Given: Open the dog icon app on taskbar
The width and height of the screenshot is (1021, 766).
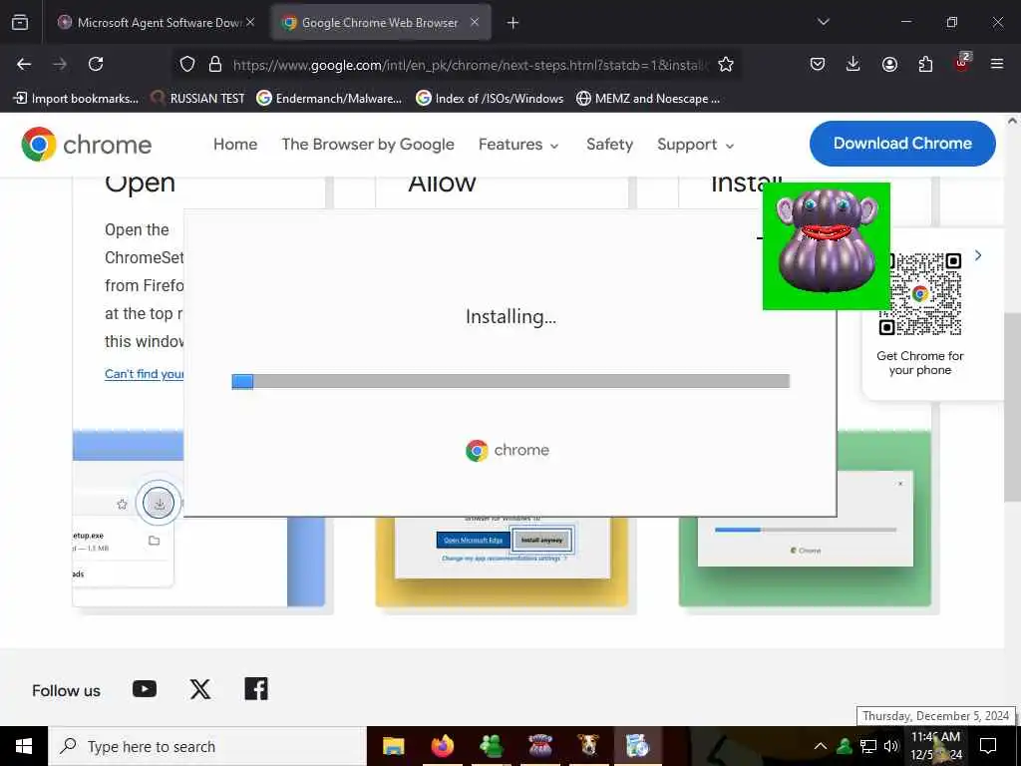Looking at the screenshot, I should point(588,746).
